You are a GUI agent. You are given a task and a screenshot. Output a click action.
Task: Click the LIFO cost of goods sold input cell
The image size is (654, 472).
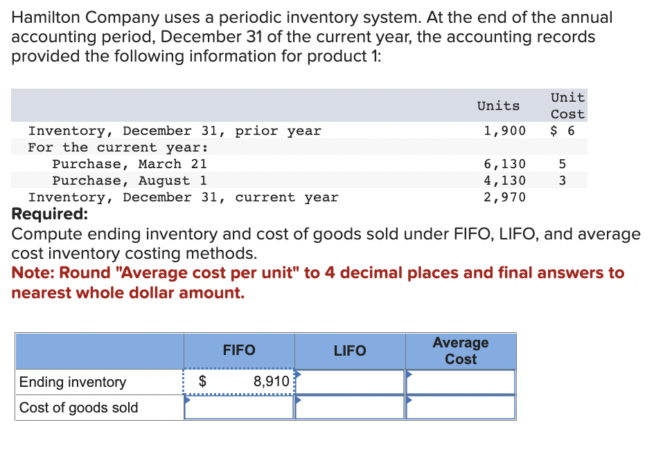pos(350,407)
